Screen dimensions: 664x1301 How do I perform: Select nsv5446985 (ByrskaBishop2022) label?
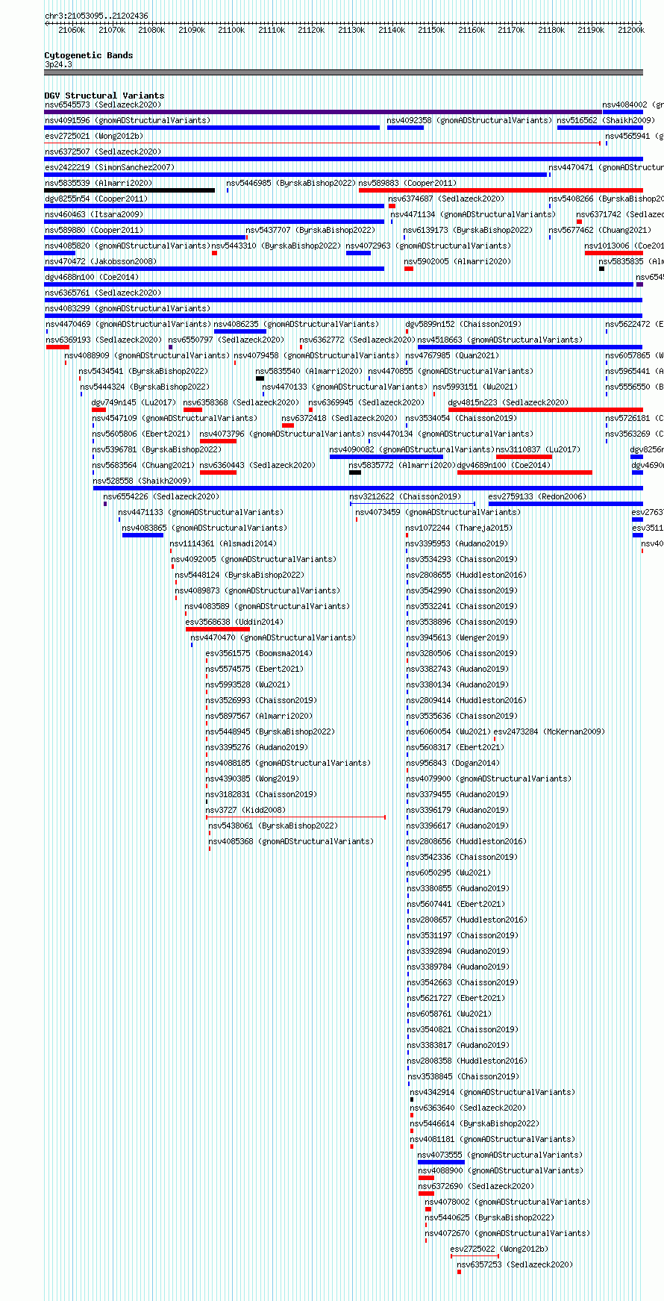(291, 183)
